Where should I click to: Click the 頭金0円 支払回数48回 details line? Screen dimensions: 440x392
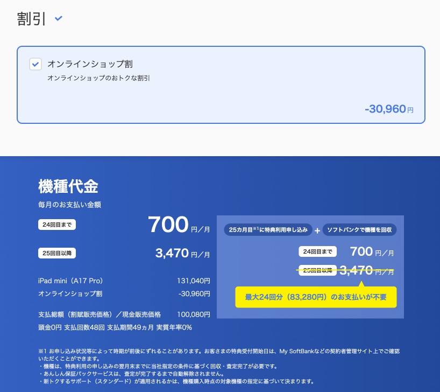[115, 327]
